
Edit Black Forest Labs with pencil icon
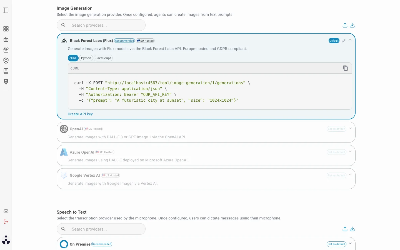click(x=344, y=41)
